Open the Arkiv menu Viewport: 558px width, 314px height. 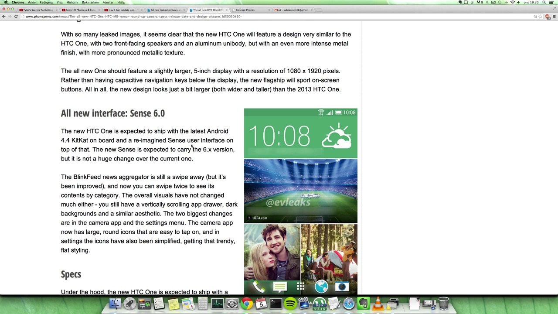click(32, 2)
